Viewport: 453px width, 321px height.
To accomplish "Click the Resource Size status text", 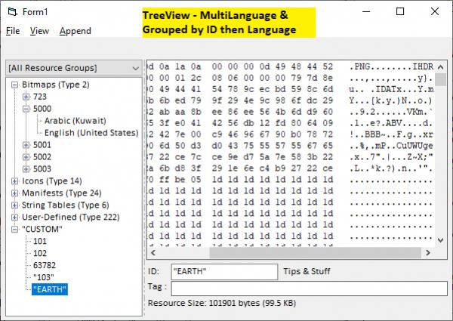I will (x=222, y=303).
